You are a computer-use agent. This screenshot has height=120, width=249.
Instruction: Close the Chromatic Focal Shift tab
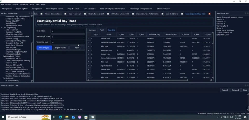coord(108,14)
